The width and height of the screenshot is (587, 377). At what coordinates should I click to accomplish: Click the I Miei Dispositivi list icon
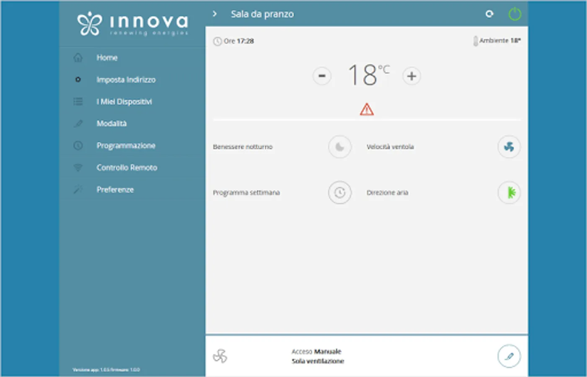click(x=78, y=101)
